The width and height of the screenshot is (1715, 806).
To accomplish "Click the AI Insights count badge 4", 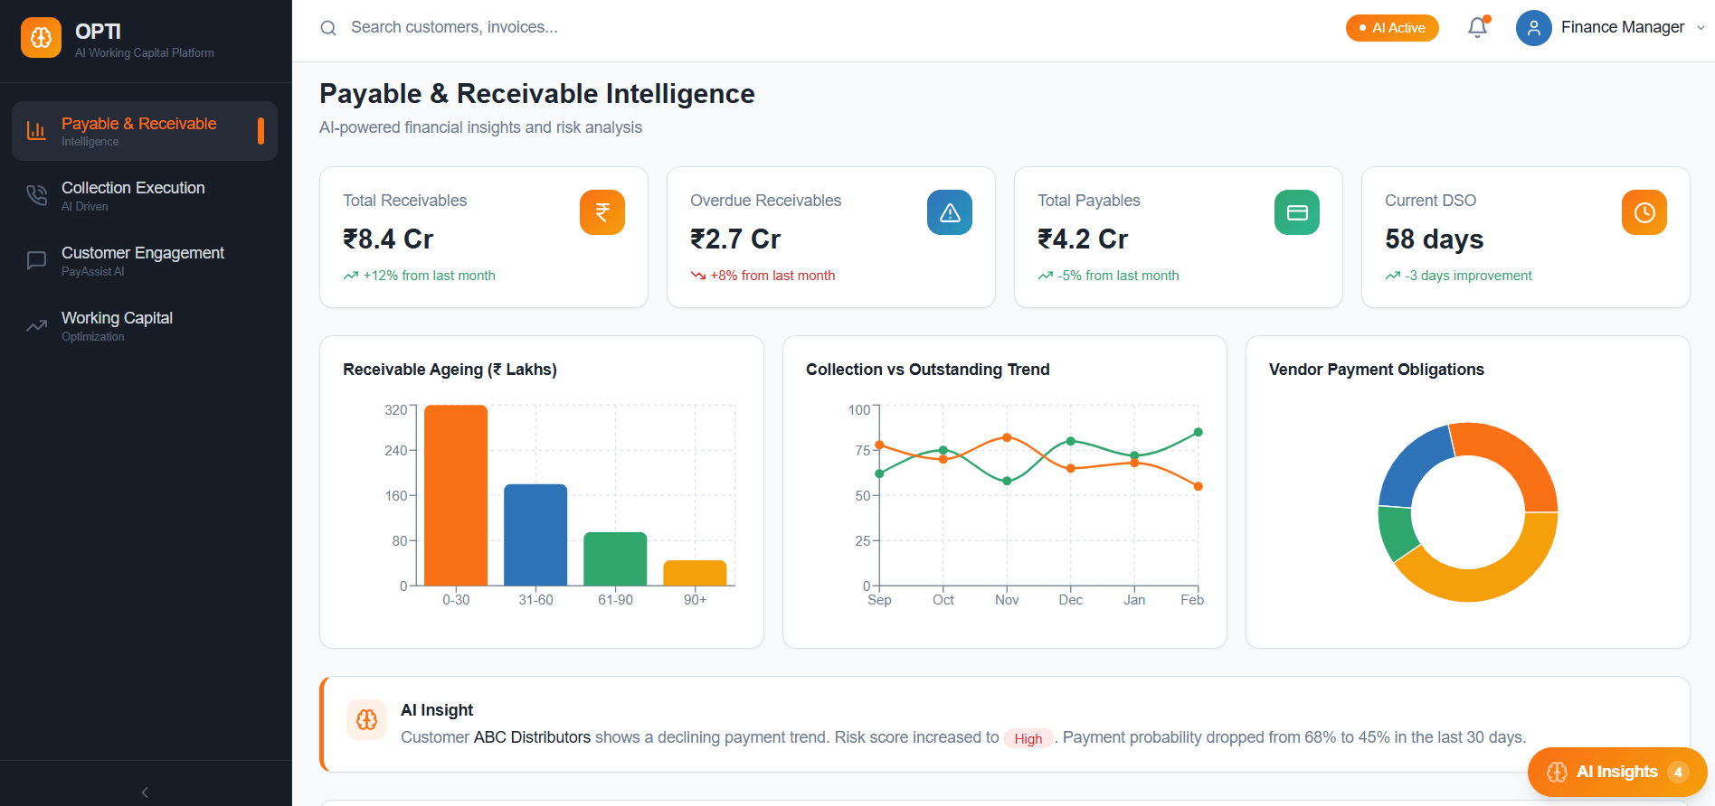I will point(1678,772).
